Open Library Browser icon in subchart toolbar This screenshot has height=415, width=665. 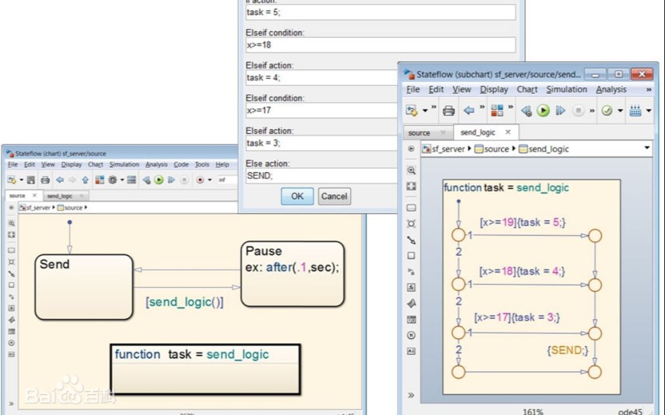click(497, 111)
